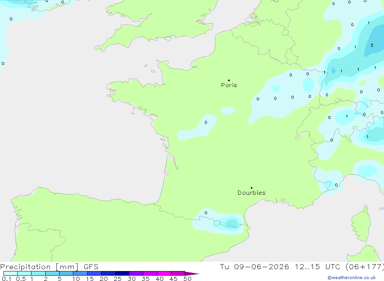The height and width of the screenshot is (281, 384).
Task: Click the '25' legend scale number
Action: pyautogui.click(x=118, y=279)
